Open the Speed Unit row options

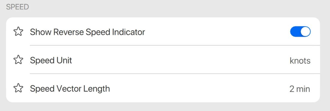click(163, 60)
